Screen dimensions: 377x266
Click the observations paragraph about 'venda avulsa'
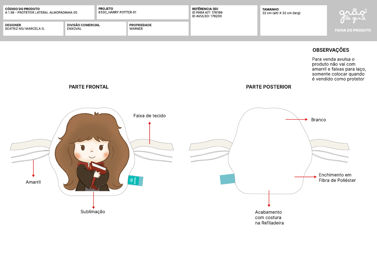pos(339,69)
